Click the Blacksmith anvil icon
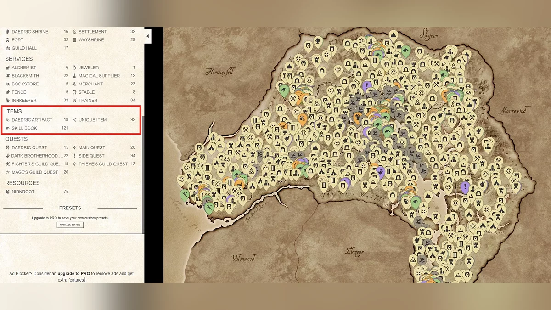 point(7,76)
